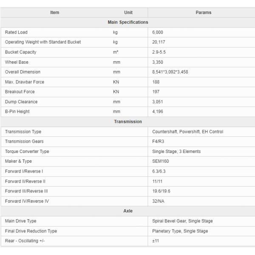
Task: Click the Forward IV/Reverse IV label
Action: tap(27, 201)
